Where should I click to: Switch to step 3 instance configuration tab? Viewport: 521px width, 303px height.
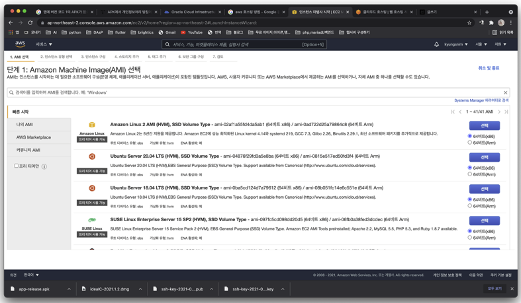click(x=93, y=57)
